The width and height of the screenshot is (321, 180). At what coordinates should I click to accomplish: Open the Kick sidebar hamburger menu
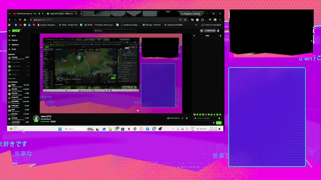10,31
